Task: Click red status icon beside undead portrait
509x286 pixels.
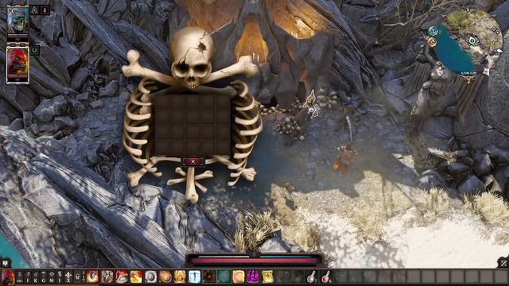Action: [x=45, y=10]
